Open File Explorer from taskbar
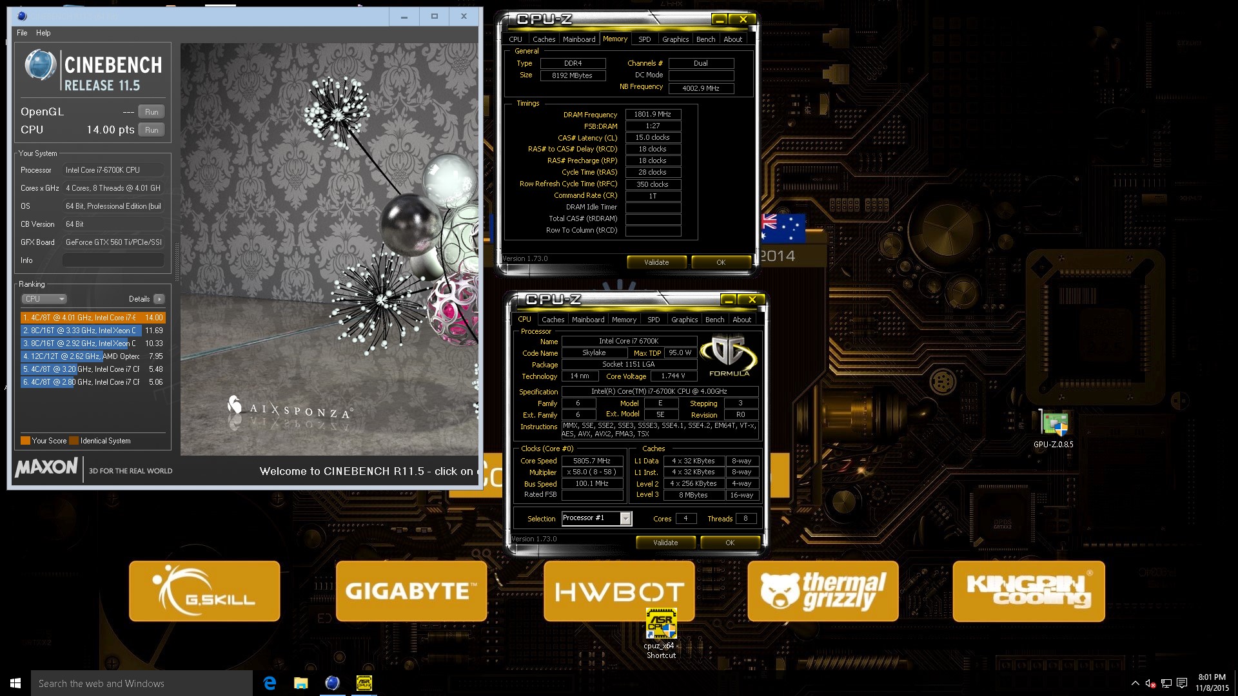 [x=300, y=683]
